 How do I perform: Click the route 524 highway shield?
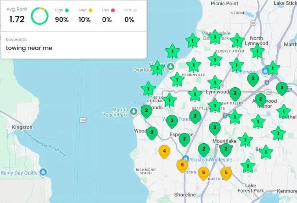coord(268,92)
